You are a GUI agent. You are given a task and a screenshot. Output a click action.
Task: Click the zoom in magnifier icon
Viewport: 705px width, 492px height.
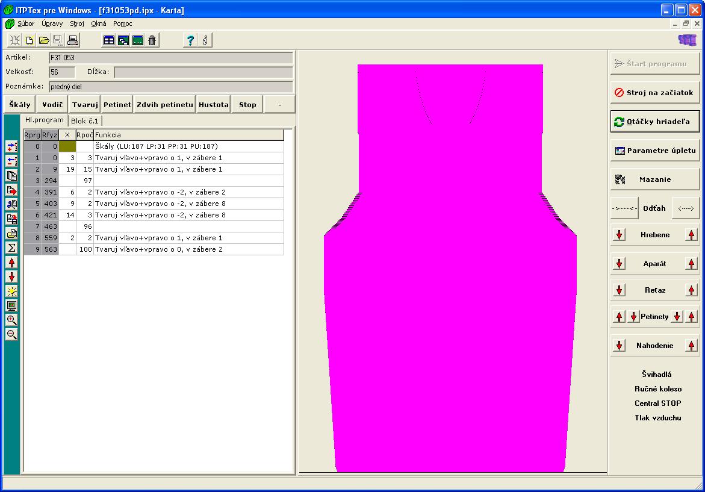pyautogui.click(x=11, y=320)
